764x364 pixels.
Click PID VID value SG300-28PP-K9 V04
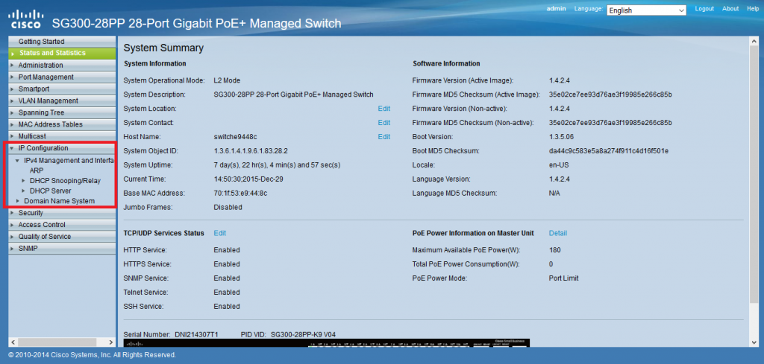click(303, 334)
